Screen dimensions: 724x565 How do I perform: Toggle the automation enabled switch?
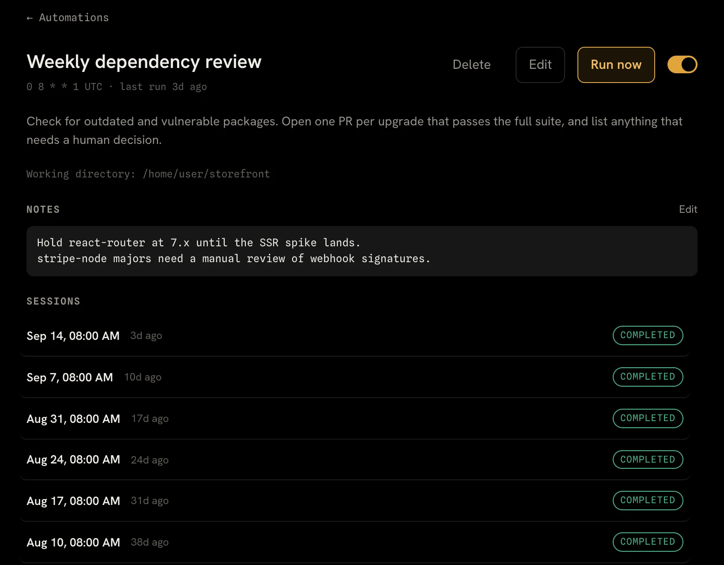tap(682, 65)
